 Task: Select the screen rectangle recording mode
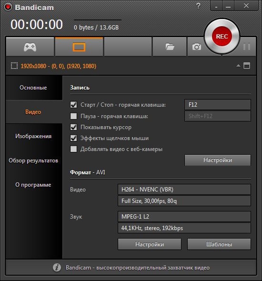pos(79,47)
